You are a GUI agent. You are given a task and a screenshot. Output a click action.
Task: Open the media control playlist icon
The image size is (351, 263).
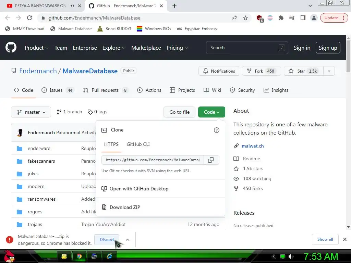click(292, 18)
